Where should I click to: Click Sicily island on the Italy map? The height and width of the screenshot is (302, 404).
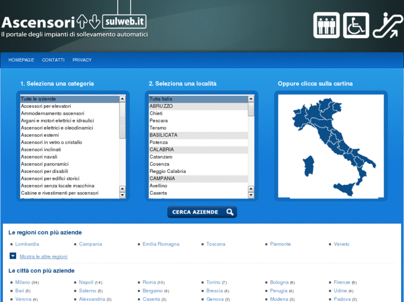[345, 189]
